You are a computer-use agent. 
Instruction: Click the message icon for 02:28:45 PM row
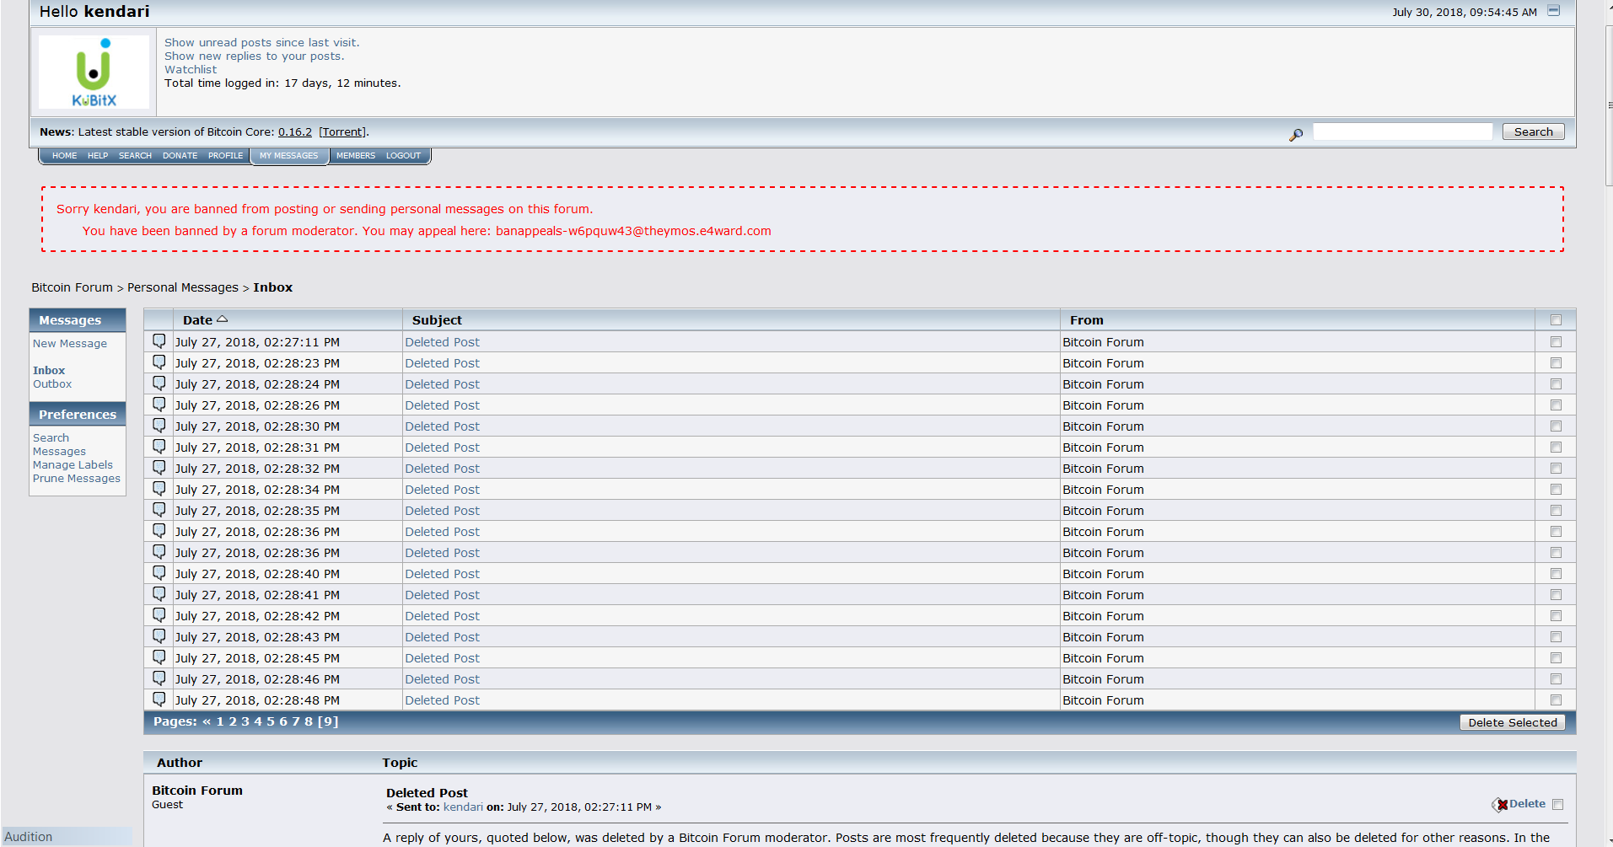pyautogui.click(x=159, y=657)
